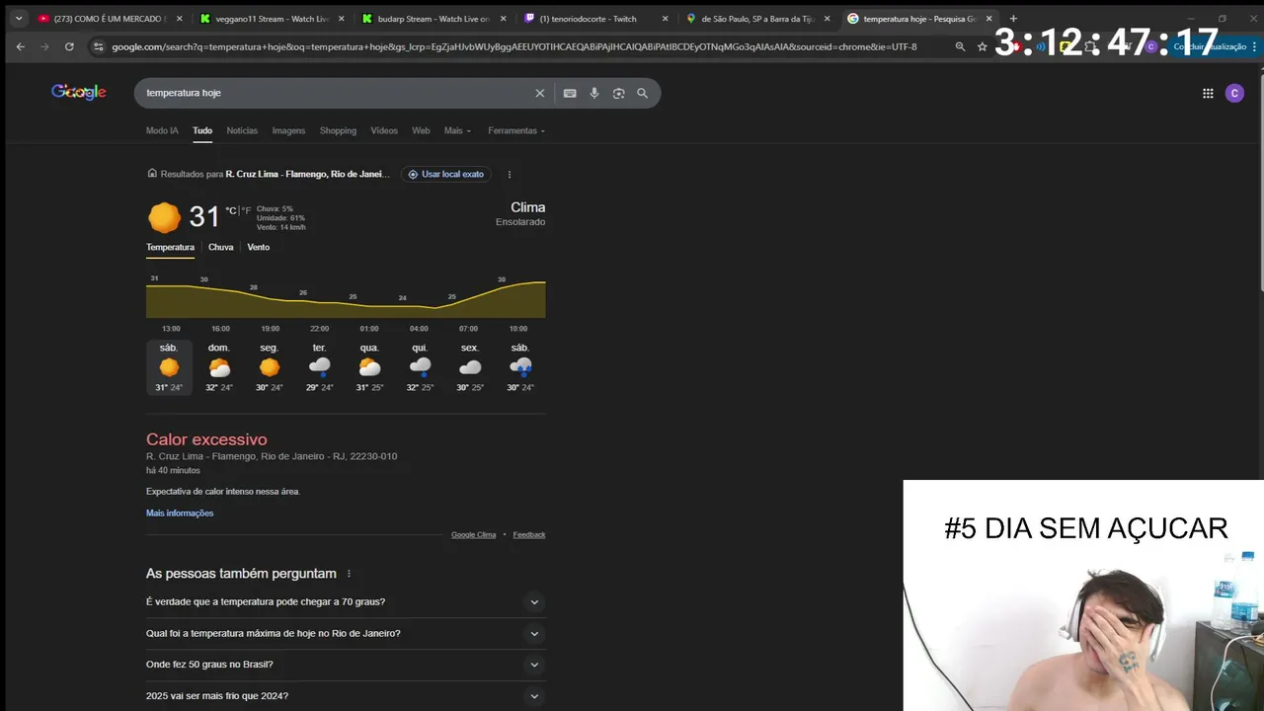This screenshot has height=711, width=1264.
Task: Open the Feedback link
Action: pyautogui.click(x=529, y=534)
